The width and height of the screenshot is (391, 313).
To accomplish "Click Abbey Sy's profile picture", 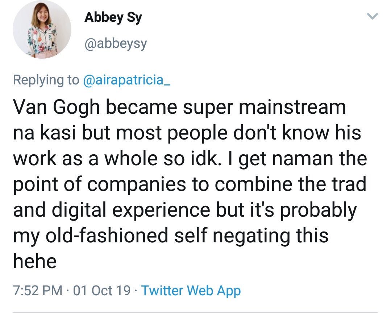I will pos(42,30).
